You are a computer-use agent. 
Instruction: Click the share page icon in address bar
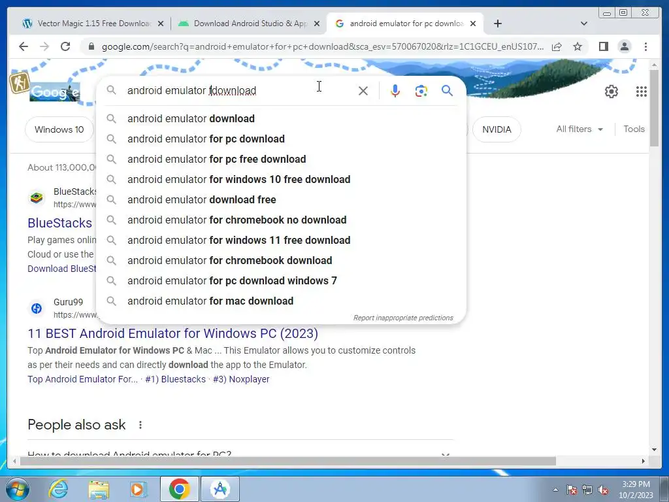pyautogui.click(x=557, y=46)
